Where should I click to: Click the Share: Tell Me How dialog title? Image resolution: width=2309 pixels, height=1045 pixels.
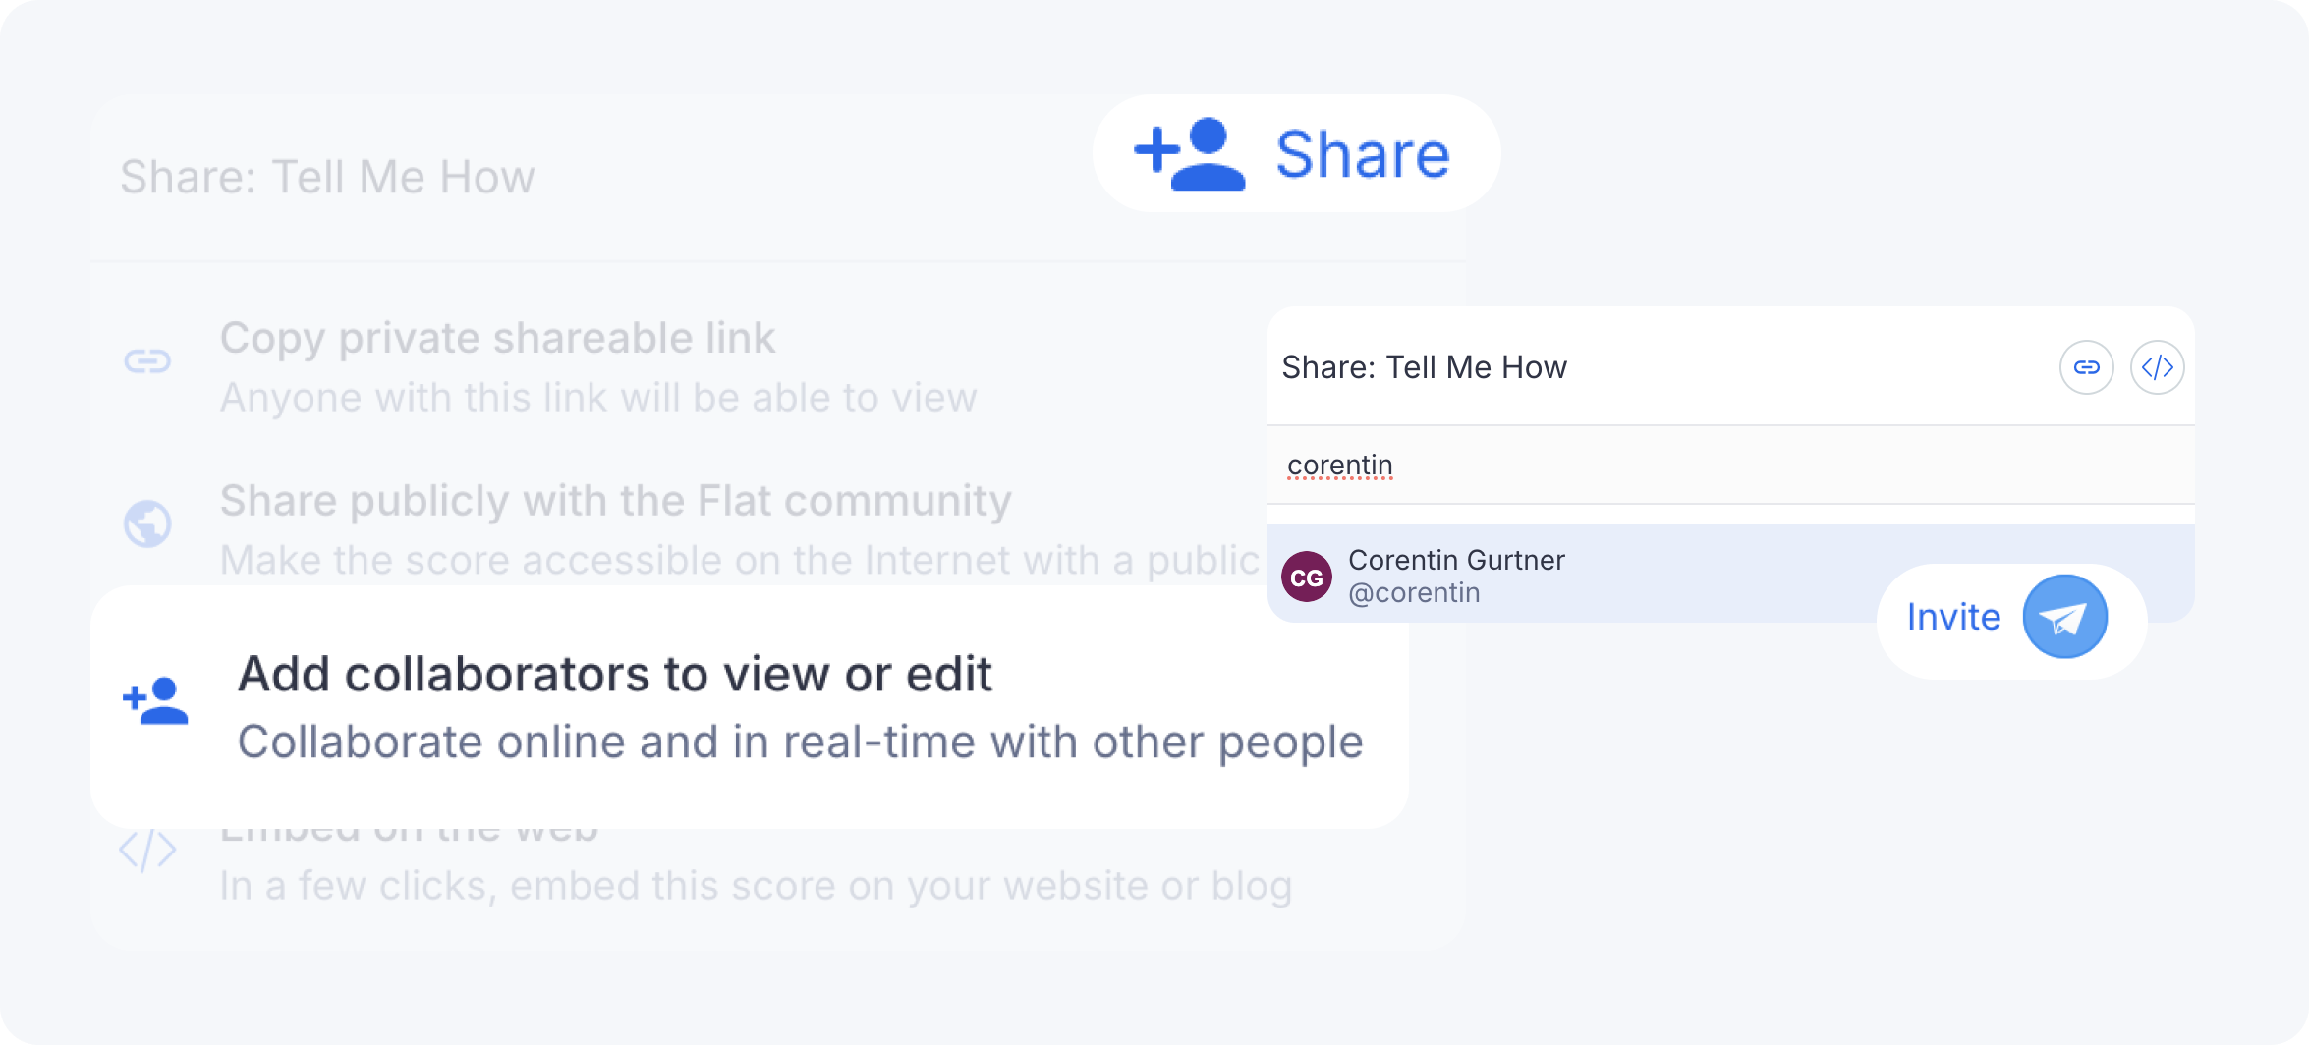click(x=1424, y=367)
